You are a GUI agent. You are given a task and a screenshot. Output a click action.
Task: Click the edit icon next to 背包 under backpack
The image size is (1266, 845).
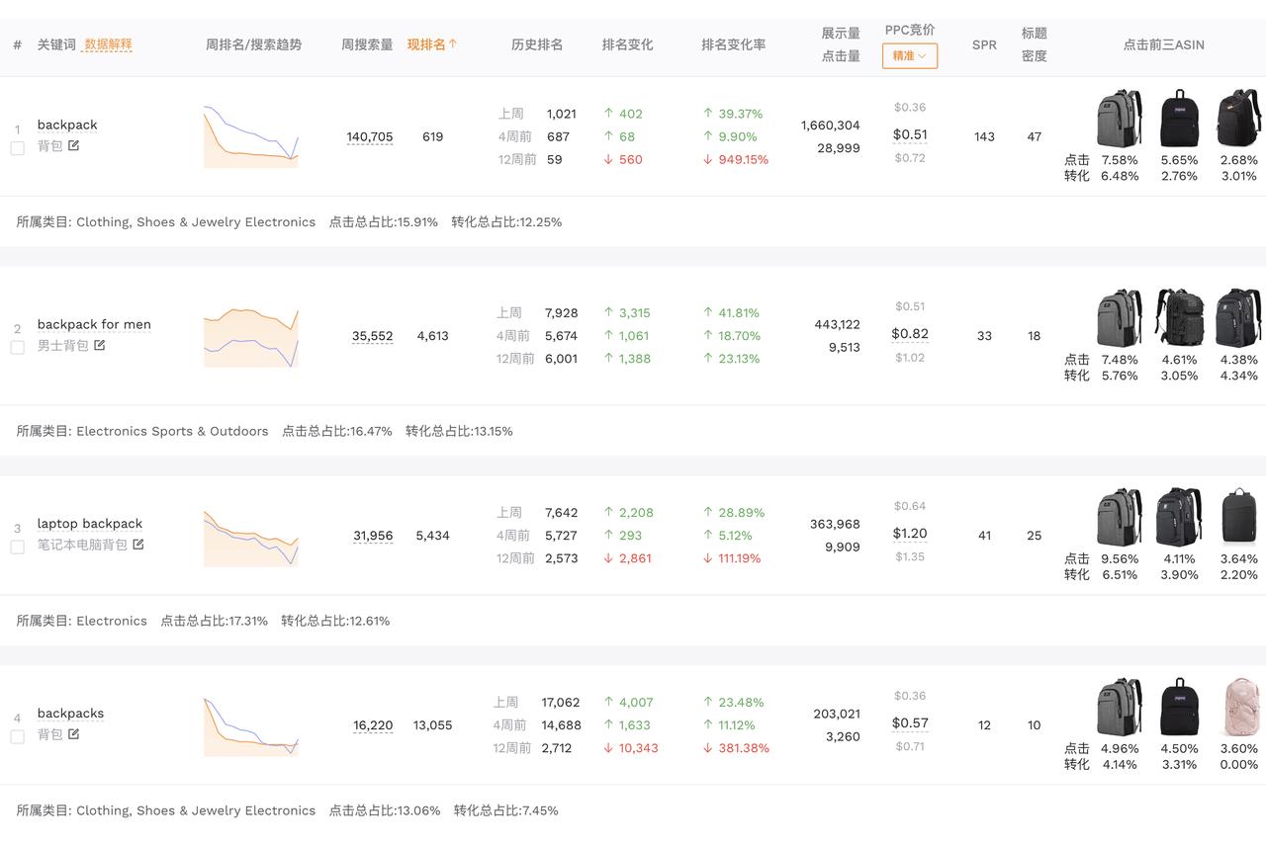pyautogui.click(x=74, y=146)
